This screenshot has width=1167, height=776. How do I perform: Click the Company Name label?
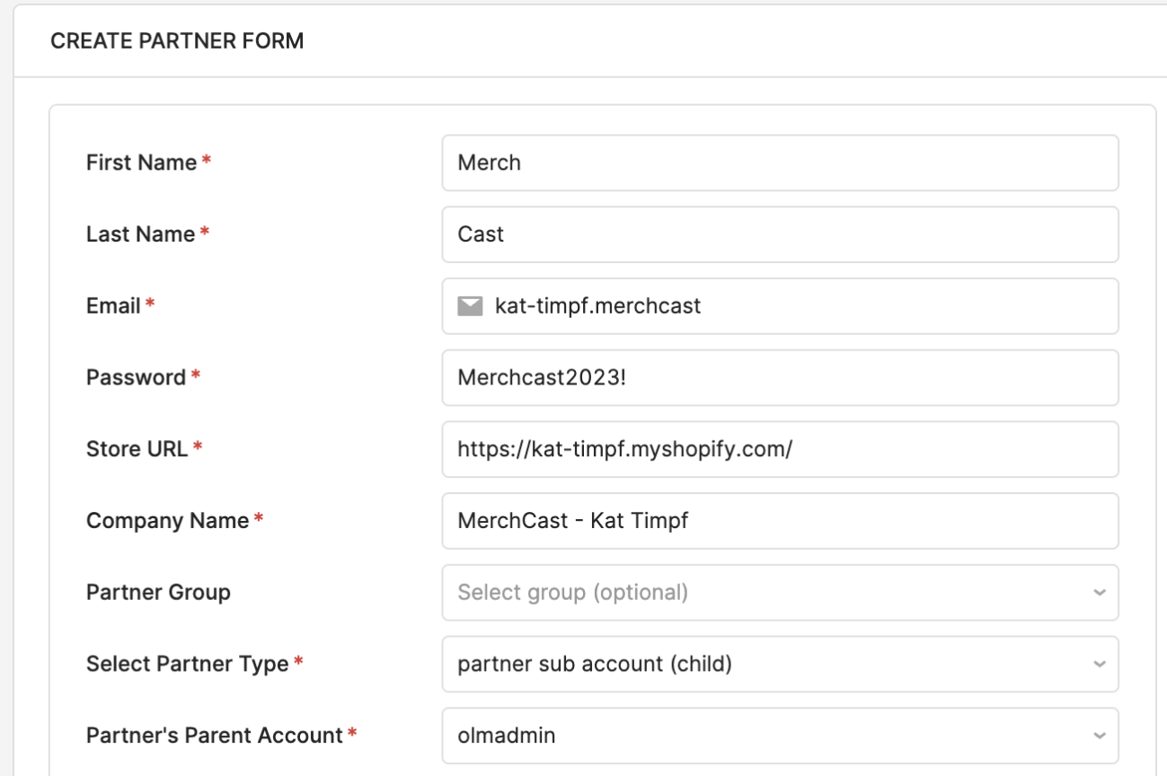[167, 521]
